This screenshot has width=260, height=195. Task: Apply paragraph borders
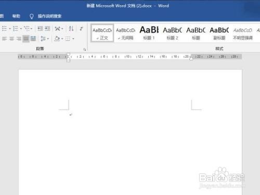(68, 38)
